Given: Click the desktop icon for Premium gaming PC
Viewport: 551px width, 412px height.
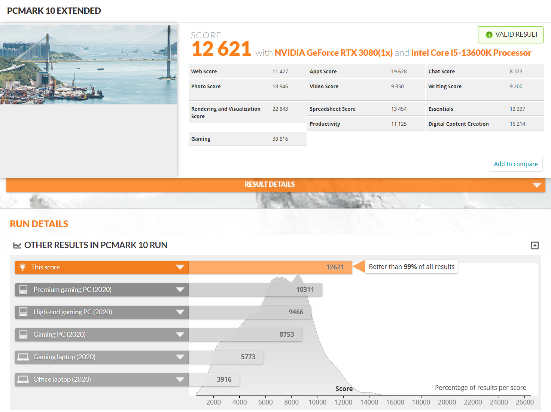Looking at the screenshot, I should click(23, 290).
